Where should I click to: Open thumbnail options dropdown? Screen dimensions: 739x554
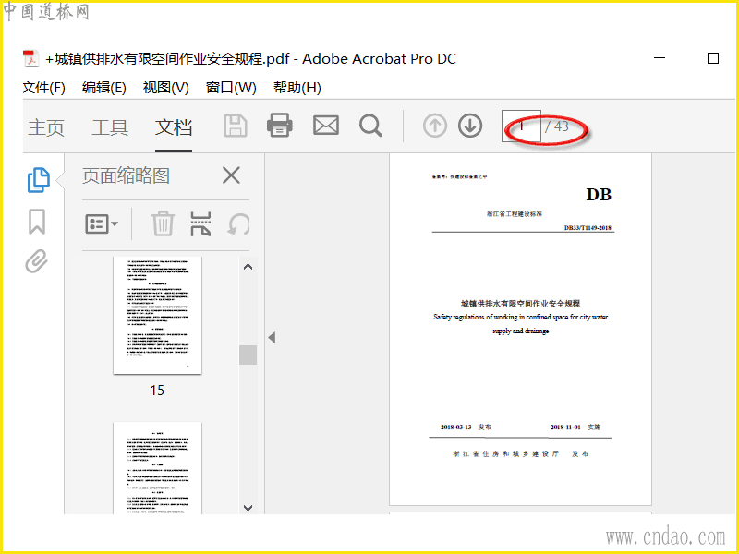pyautogui.click(x=102, y=224)
